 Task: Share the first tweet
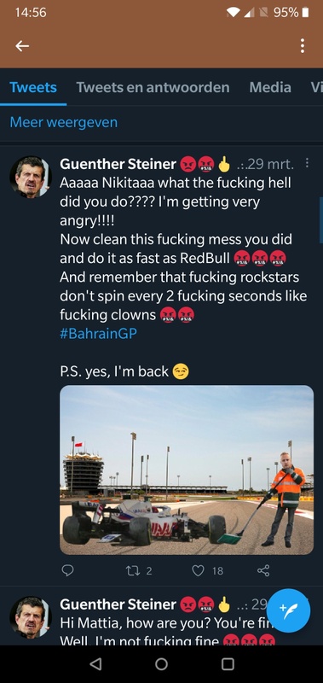coord(263,570)
